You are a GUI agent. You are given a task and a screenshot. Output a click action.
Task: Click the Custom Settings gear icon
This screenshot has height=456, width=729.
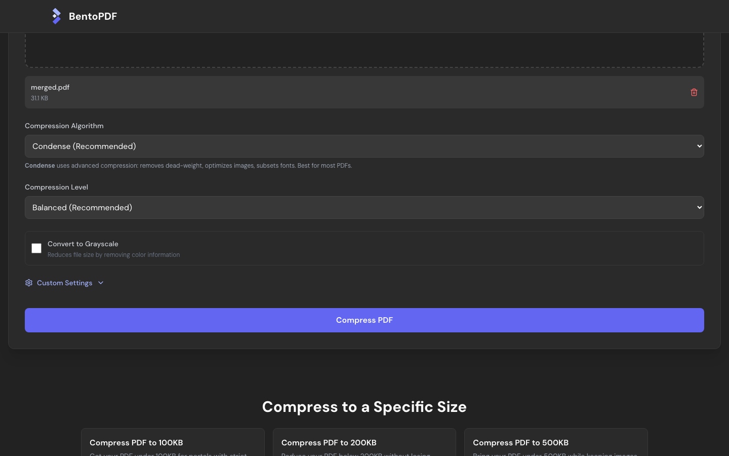pyautogui.click(x=29, y=283)
